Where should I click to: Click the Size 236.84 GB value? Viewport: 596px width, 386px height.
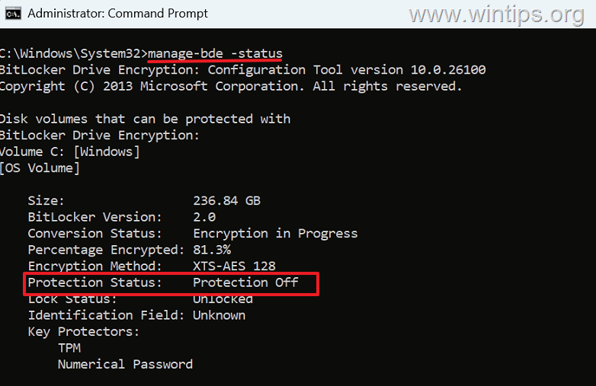pyautogui.click(x=226, y=201)
